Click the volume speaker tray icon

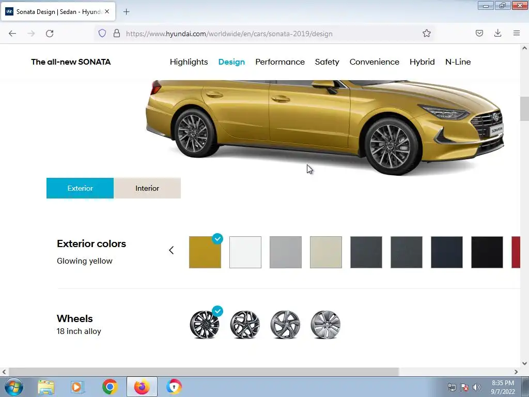click(477, 387)
